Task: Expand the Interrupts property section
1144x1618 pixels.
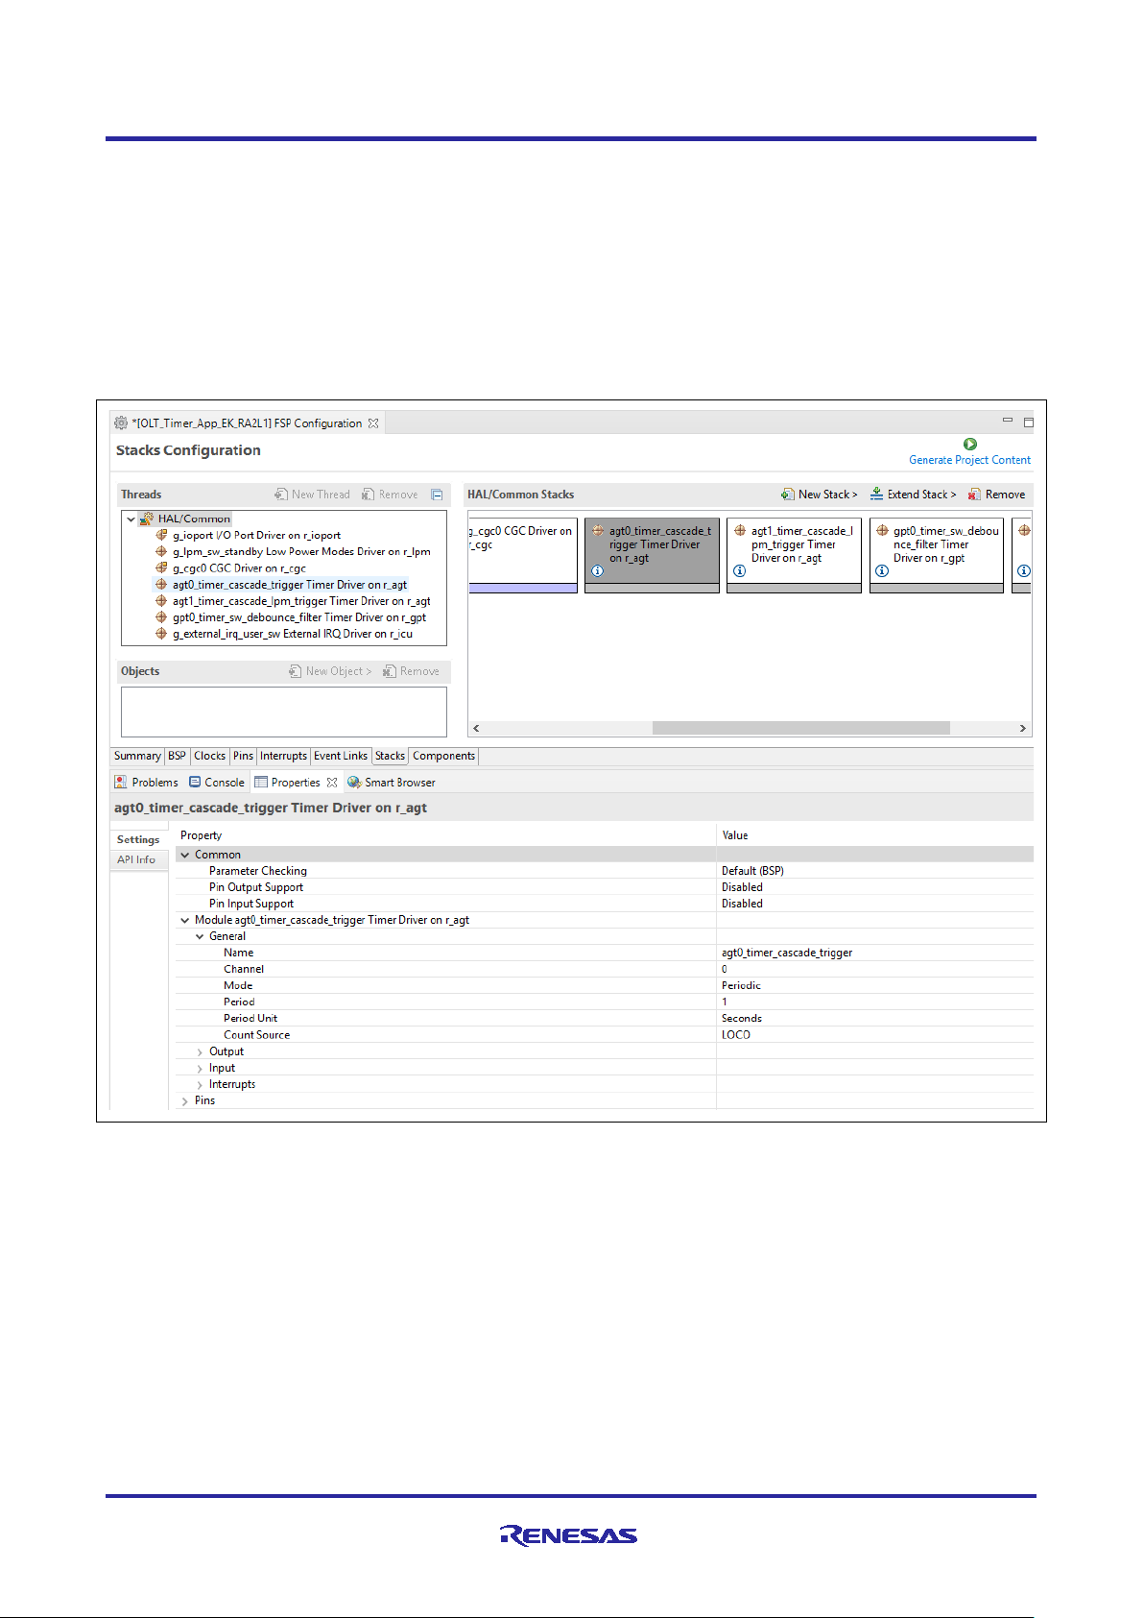Action: point(200,1085)
